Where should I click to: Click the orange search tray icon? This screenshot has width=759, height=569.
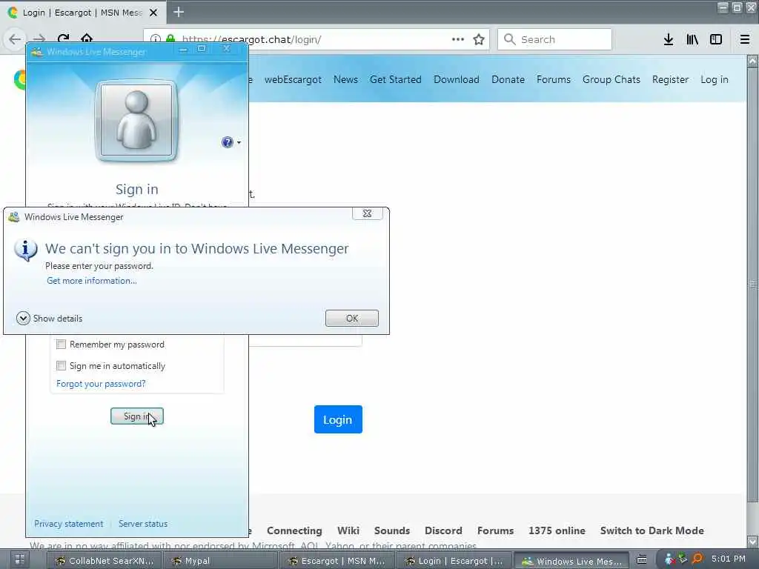(x=697, y=559)
